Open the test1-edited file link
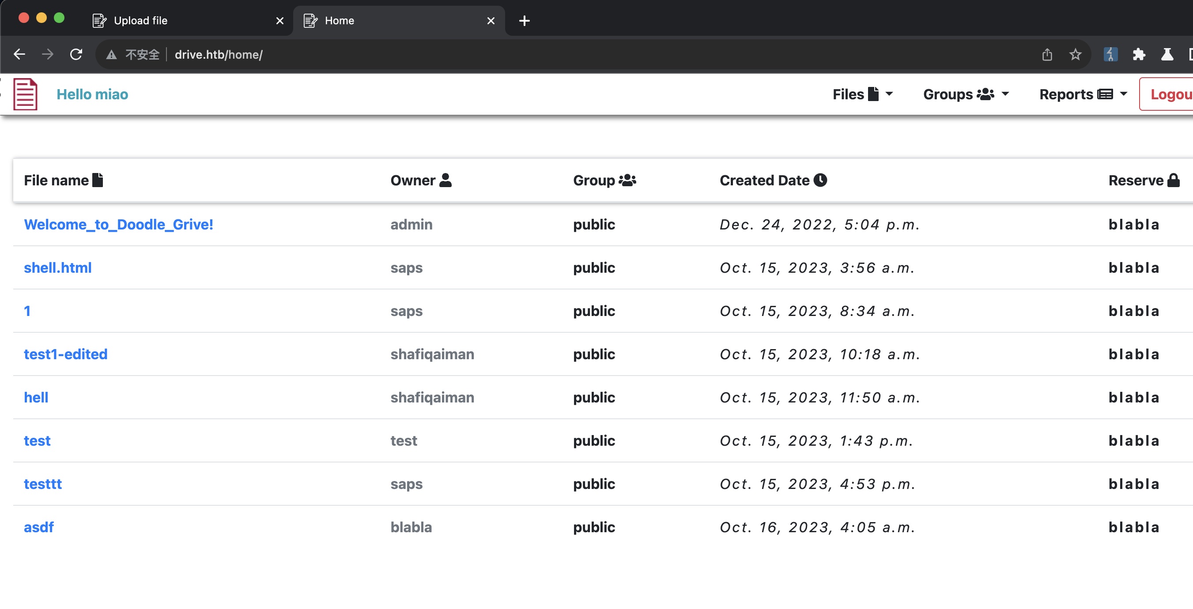This screenshot has height=609, width=1193. tap(65, 354)
